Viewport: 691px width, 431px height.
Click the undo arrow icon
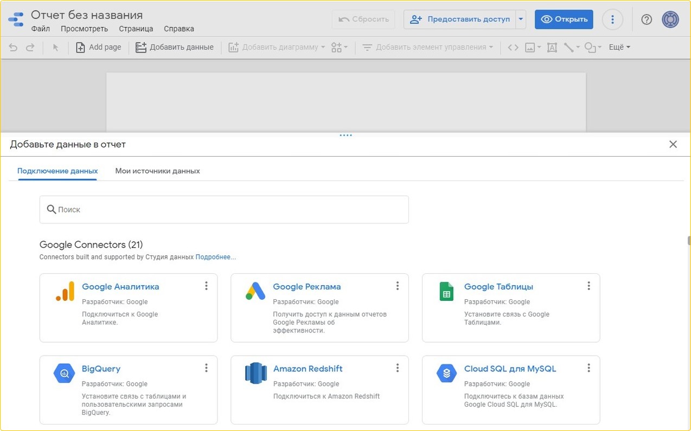pyautogui.click(x=14, y=48)
